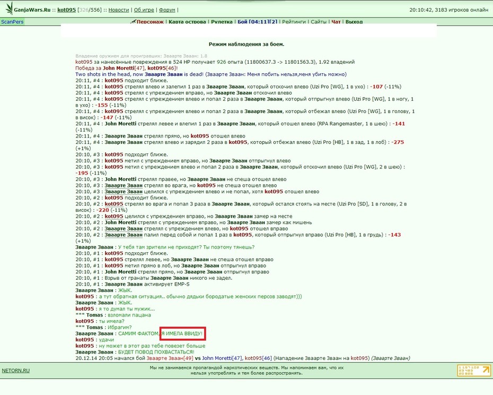Open the Сайты navigation link
This screenshot has height=395, width=493.
coord(319,22)
